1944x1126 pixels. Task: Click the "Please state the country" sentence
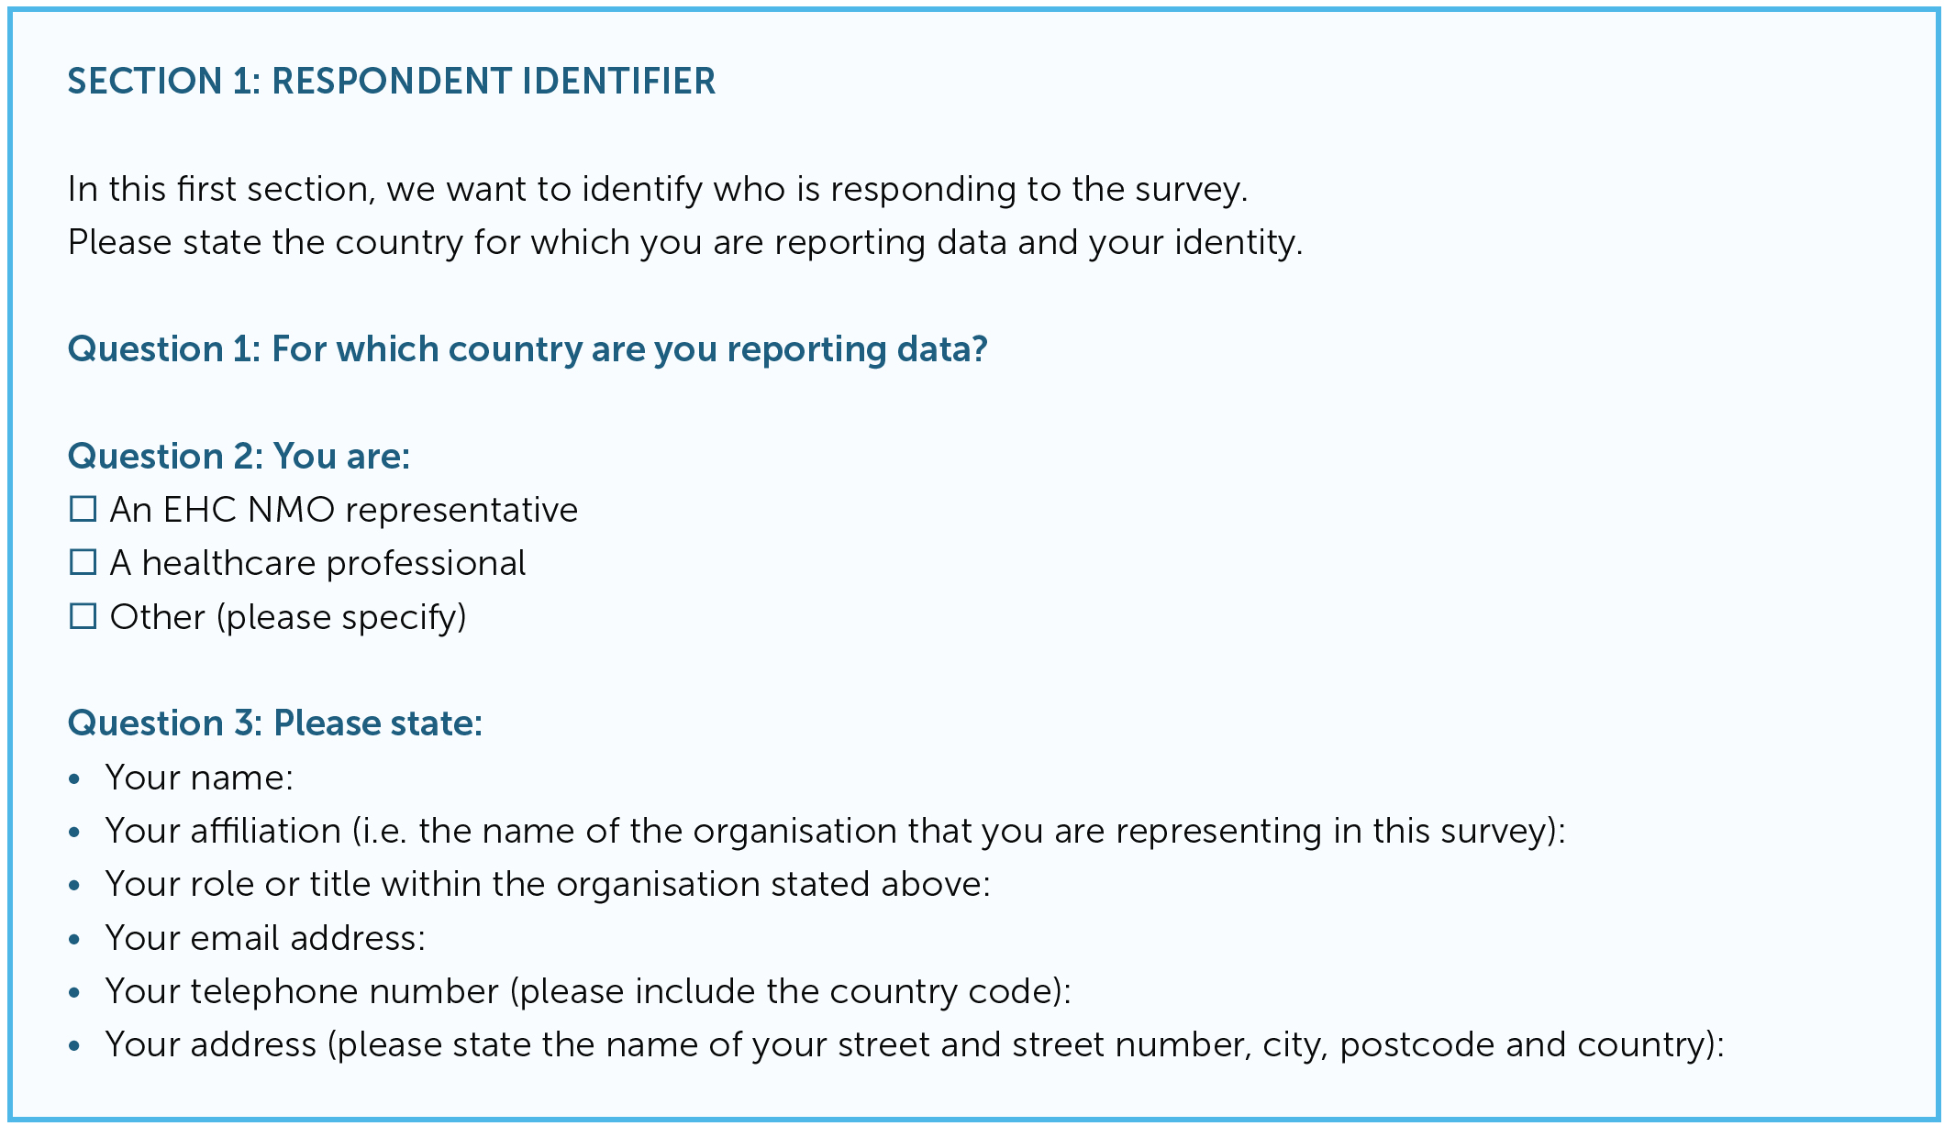685,242
